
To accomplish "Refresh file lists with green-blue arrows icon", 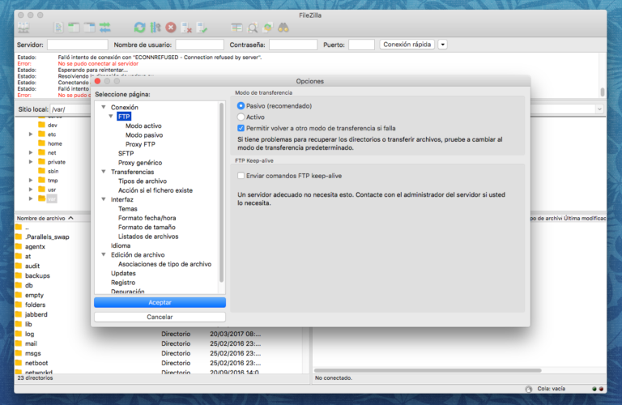I will click(x=139, y=28).
